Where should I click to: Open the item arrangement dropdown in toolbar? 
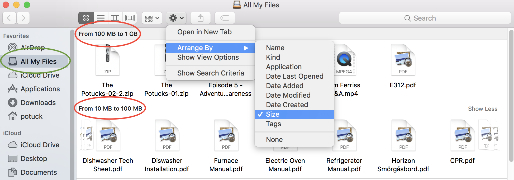tap(152, 18)
